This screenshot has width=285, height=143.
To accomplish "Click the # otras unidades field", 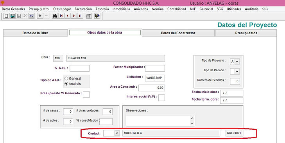I will click(108, 112).
